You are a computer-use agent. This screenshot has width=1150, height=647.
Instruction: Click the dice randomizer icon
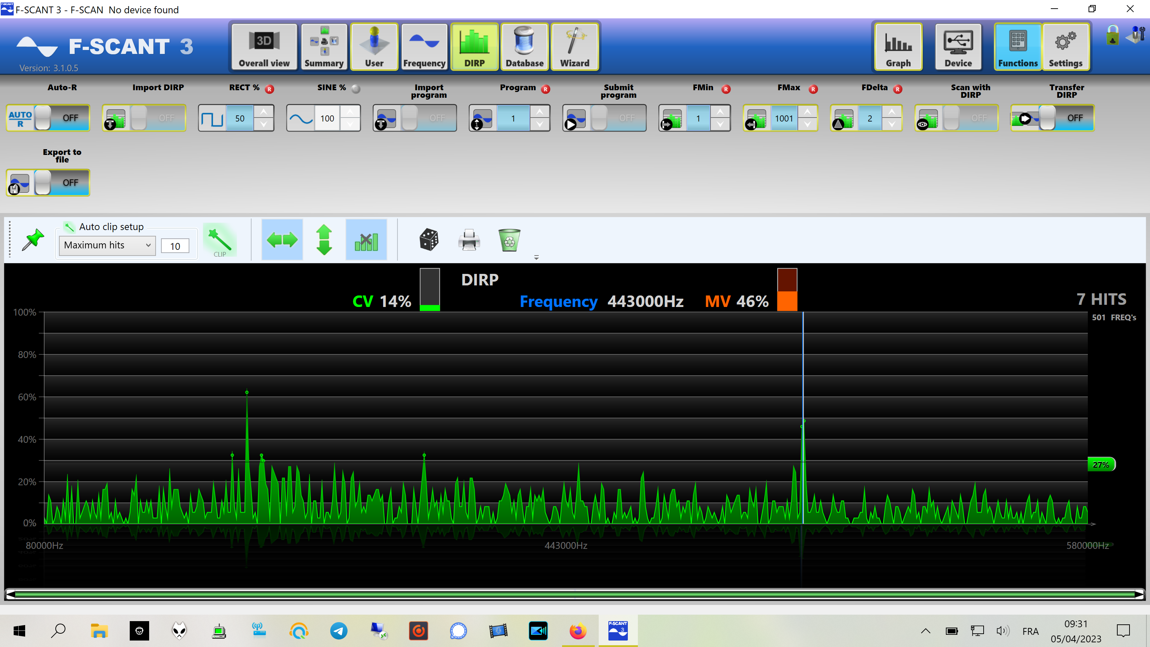[x=429, y=240]
